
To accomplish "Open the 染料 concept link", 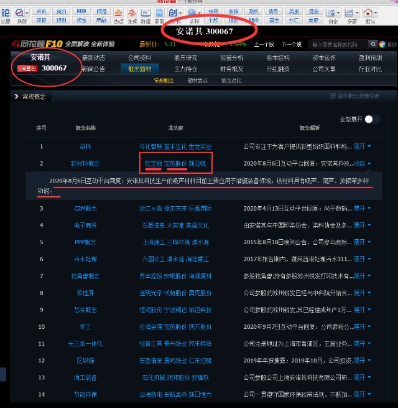I will coord(85,146).
